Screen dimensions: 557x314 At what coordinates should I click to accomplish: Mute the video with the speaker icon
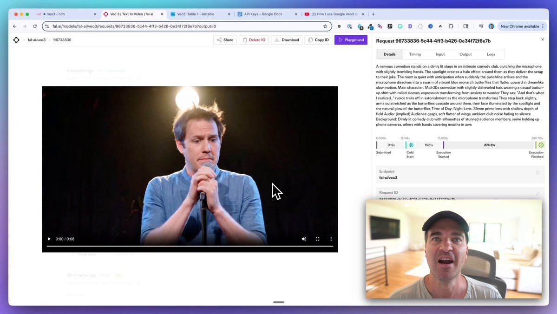point(304,239)
